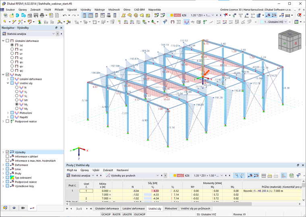Toggle the Navigator panel toolbar icon

84,15
